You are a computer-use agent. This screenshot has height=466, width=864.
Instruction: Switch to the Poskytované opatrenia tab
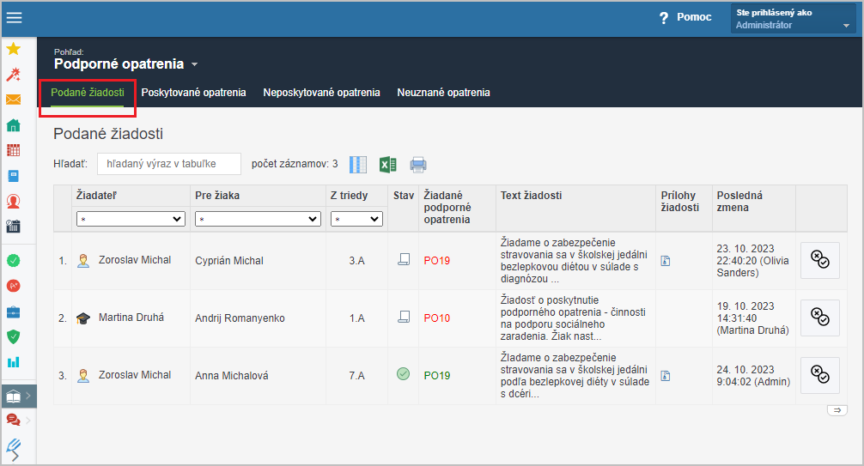pyautogui.click(x=193, y=93)
